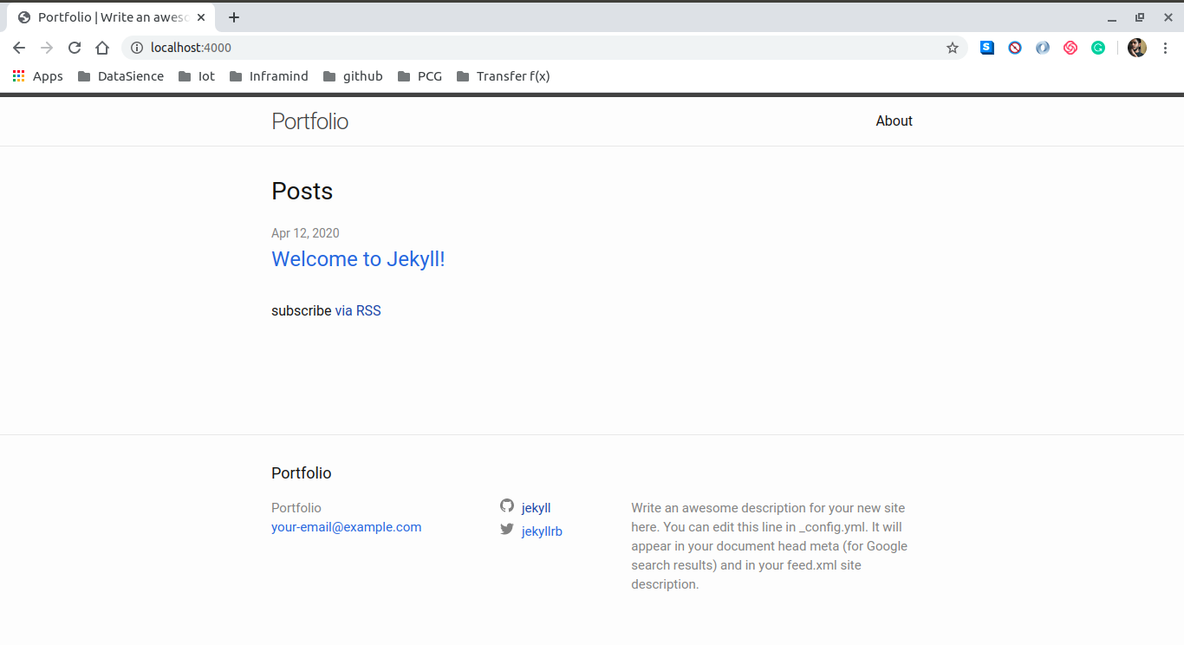Open the Chrome three-dot menu

1165,48
